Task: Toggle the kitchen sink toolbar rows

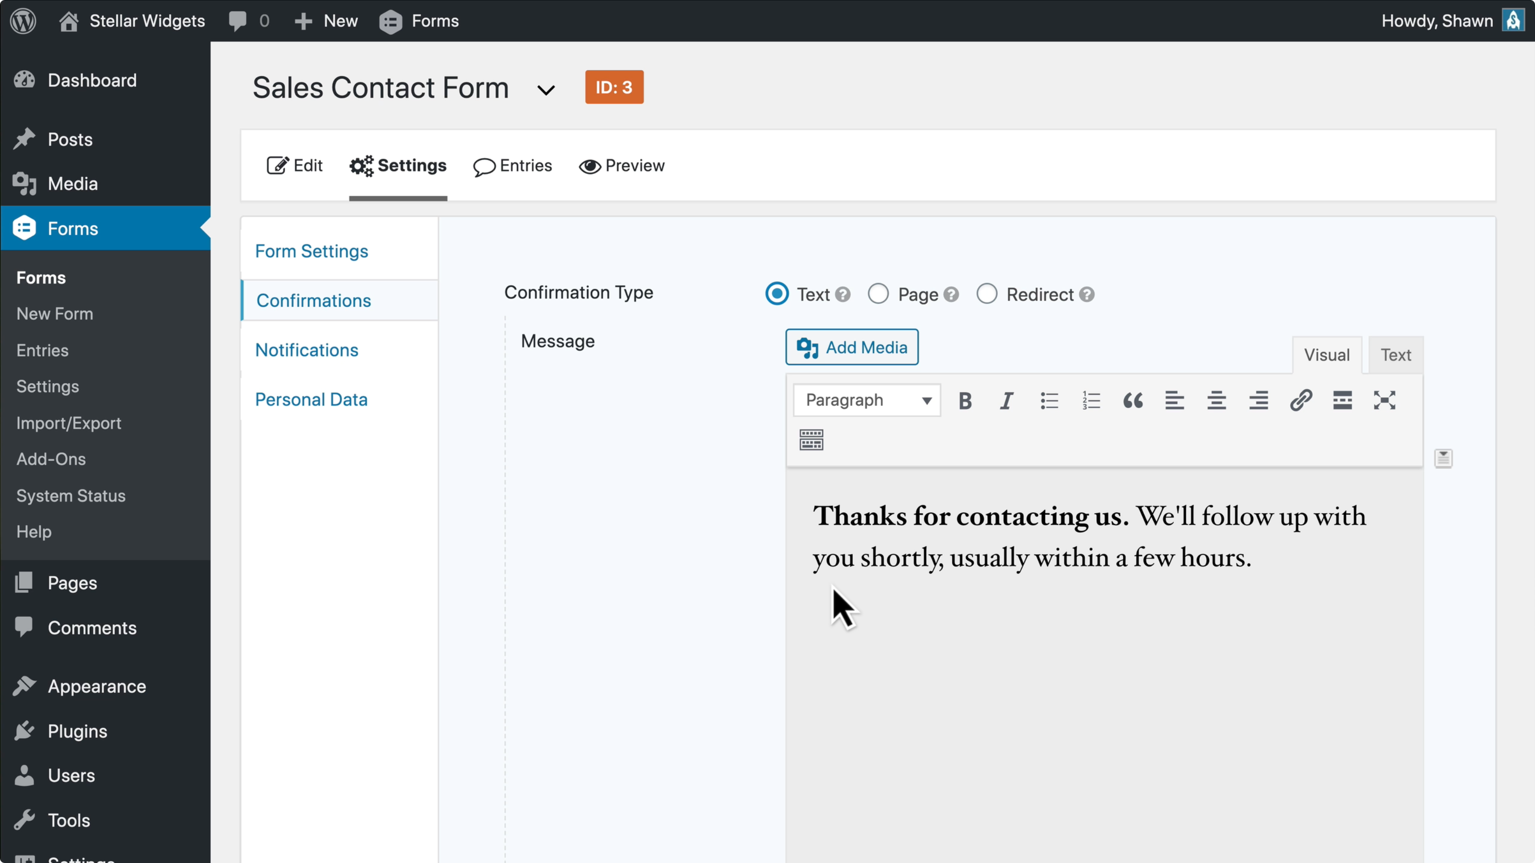Action: [811, 440]
